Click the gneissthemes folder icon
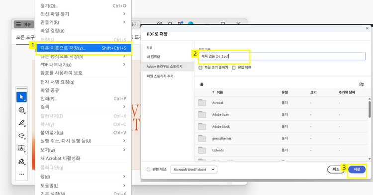Viewport: 373px width, 195px height. point(202,138)
